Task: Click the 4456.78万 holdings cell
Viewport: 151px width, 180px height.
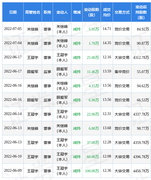Action: (141, 171)
